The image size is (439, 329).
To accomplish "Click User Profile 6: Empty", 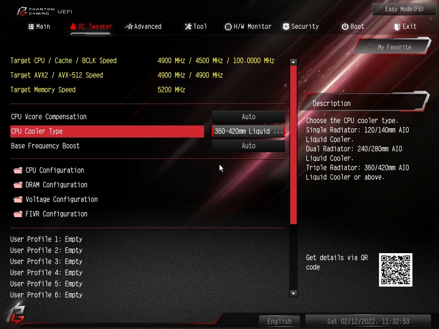I will click(46, 295).
